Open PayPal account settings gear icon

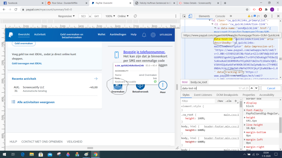click(x=153, y=35)
